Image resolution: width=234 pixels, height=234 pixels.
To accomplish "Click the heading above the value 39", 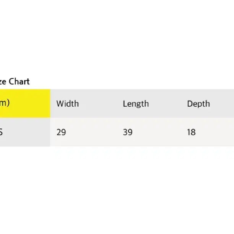I will (136, 104).
